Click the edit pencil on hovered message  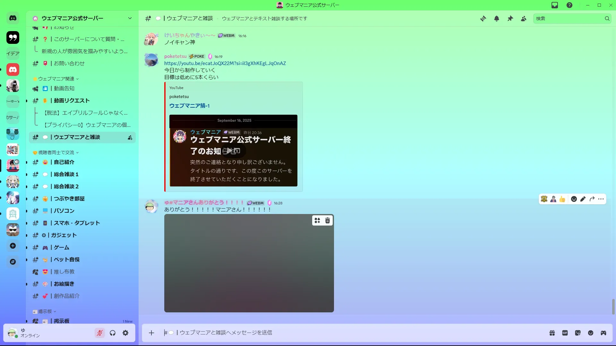point(583,199)
